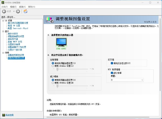Open the 编辑(E) menu
Screen dimensions: 162x119
tap(13, 7)
